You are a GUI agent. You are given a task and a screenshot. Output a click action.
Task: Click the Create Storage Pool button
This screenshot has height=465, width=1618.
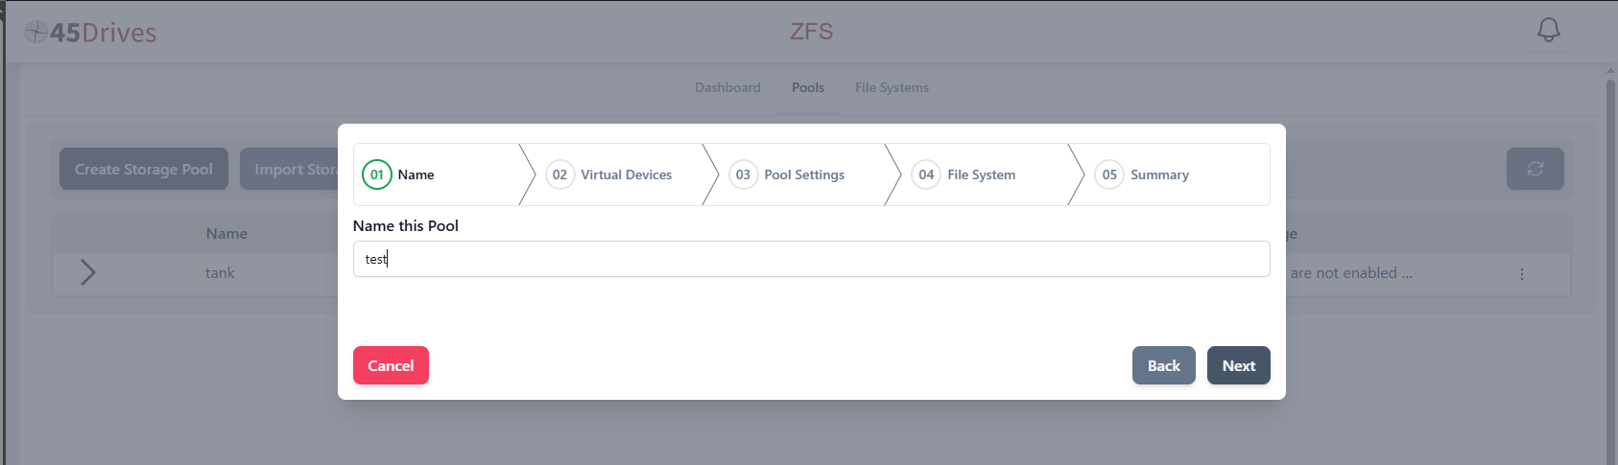click(x=144, y=169)
